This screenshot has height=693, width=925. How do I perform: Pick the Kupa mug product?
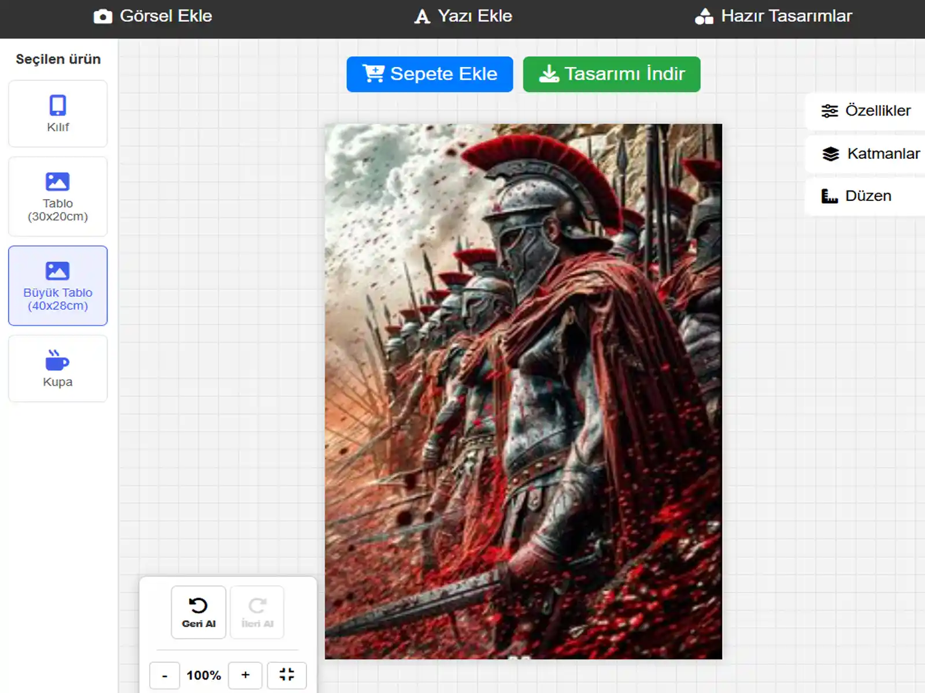pyautogui.click(x=58, y=368)
